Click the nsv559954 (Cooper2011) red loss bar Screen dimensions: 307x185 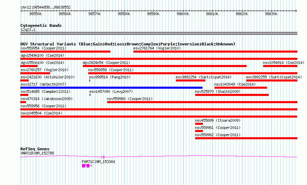[x=66, y=52]
